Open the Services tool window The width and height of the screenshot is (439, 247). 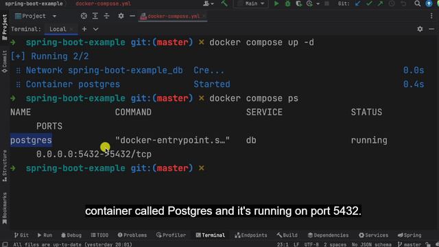click(374, 235)
